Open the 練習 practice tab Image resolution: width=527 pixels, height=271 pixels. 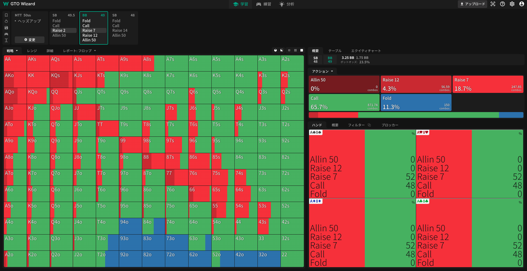pyautogui.click(x=264, y=4)
